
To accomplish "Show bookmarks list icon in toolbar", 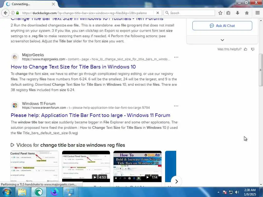I will coord(228,13).
